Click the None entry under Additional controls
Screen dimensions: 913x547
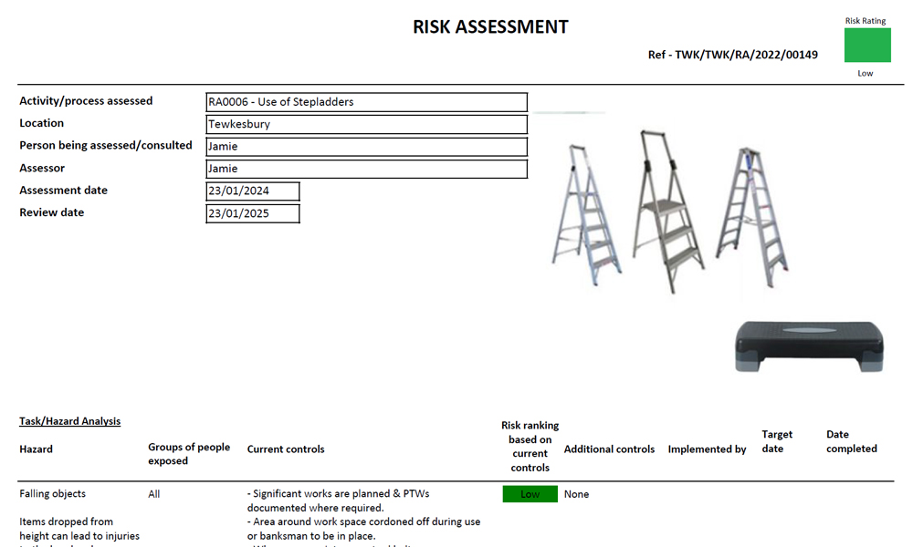pyautogui.click(x=576, y=493)
